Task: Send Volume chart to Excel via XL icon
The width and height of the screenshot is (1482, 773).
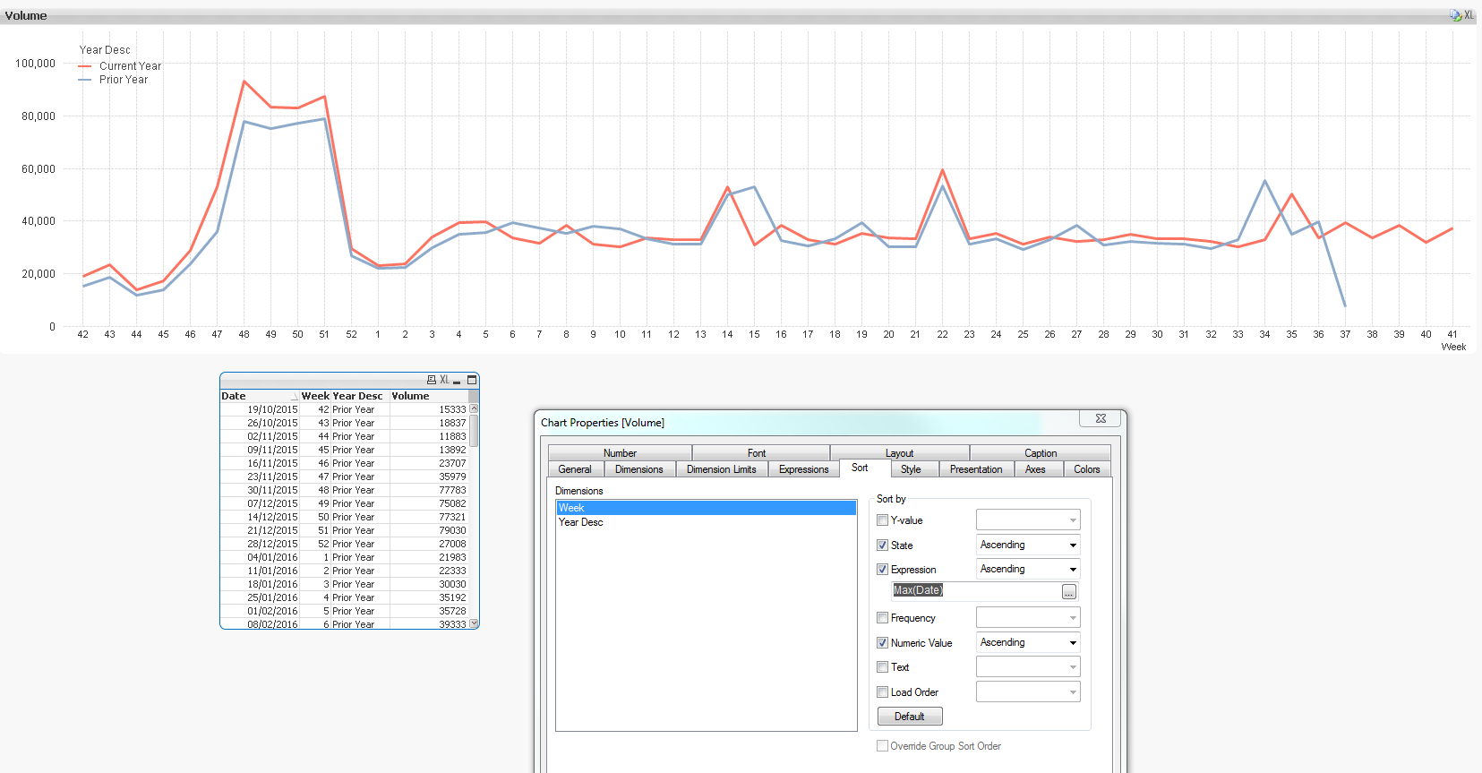Action: (1469, 15)
